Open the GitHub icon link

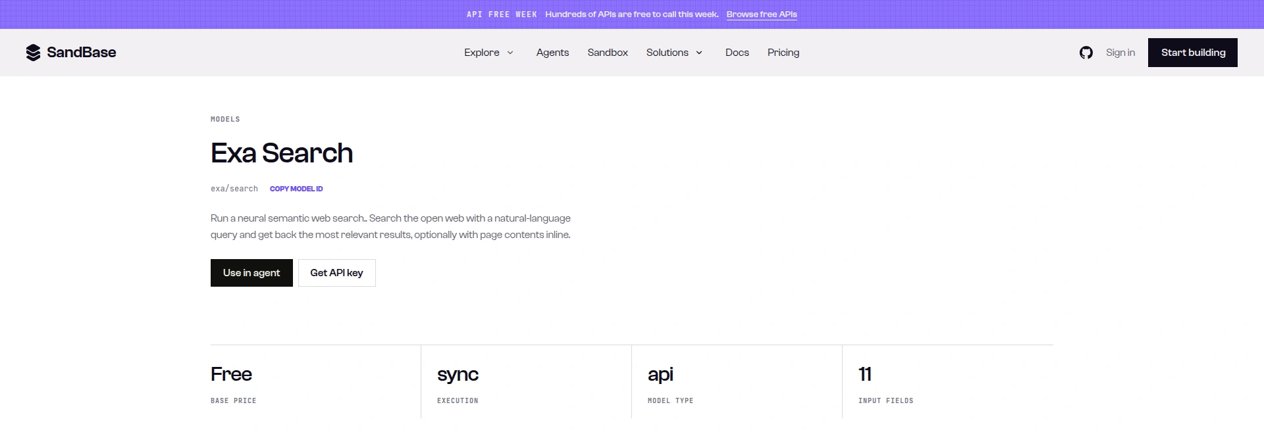pos(1086,53)
